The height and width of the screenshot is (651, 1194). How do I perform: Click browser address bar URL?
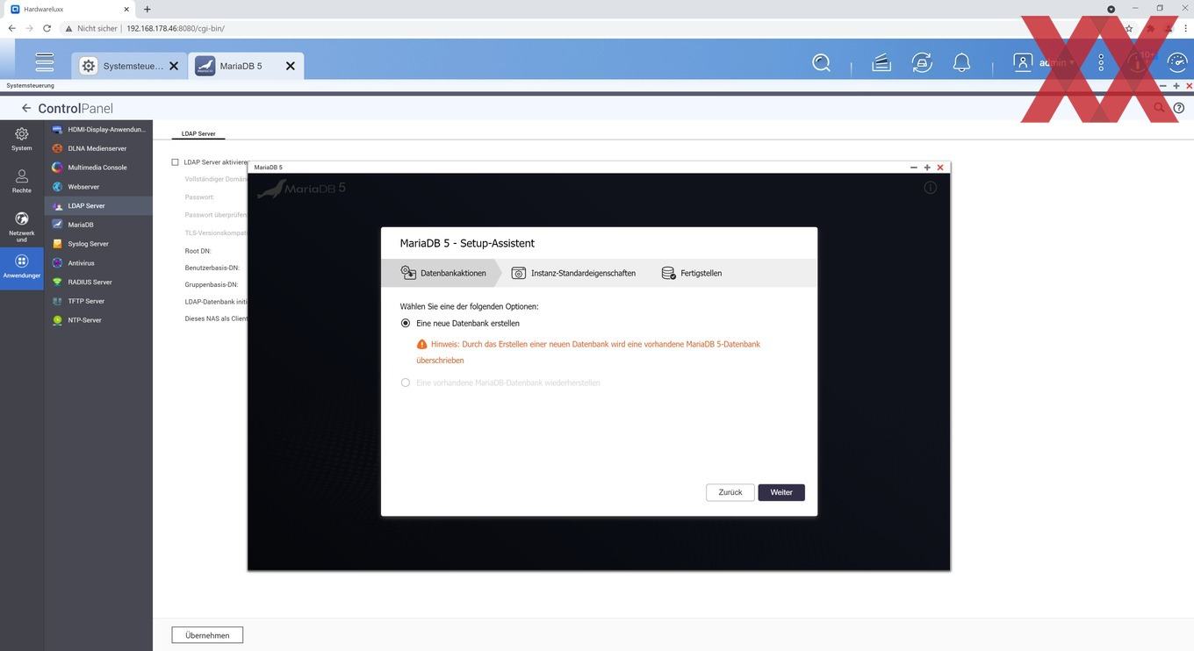176,28
